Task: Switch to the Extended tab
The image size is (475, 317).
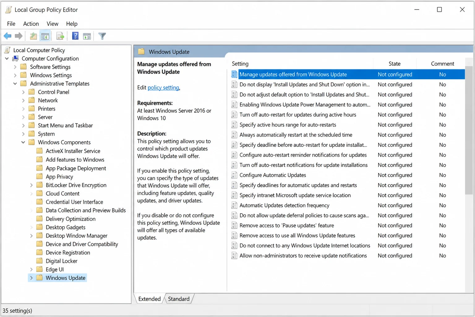Action: point(149,299)
